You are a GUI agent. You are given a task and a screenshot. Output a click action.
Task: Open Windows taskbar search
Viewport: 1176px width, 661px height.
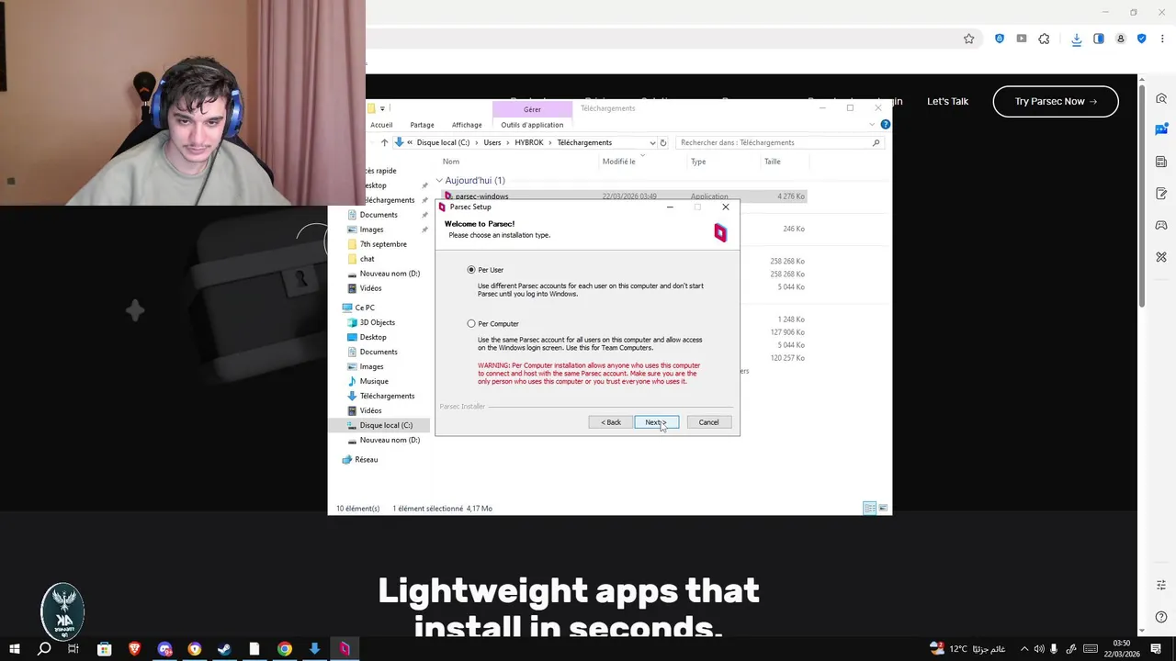[44, 649]
